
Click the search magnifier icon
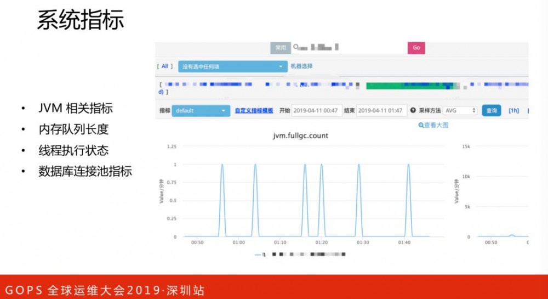point(296,47)
